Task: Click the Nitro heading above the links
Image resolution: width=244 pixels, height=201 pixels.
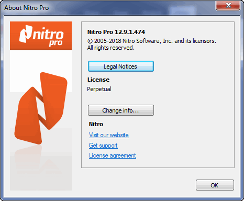Action: 96,124
